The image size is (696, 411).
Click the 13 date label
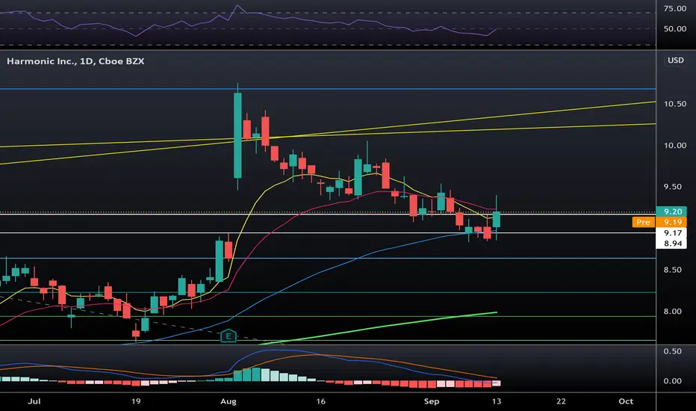click(x=497, y=401)
